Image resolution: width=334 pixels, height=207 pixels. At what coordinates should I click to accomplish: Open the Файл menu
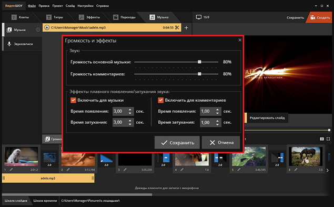[32, 6]
